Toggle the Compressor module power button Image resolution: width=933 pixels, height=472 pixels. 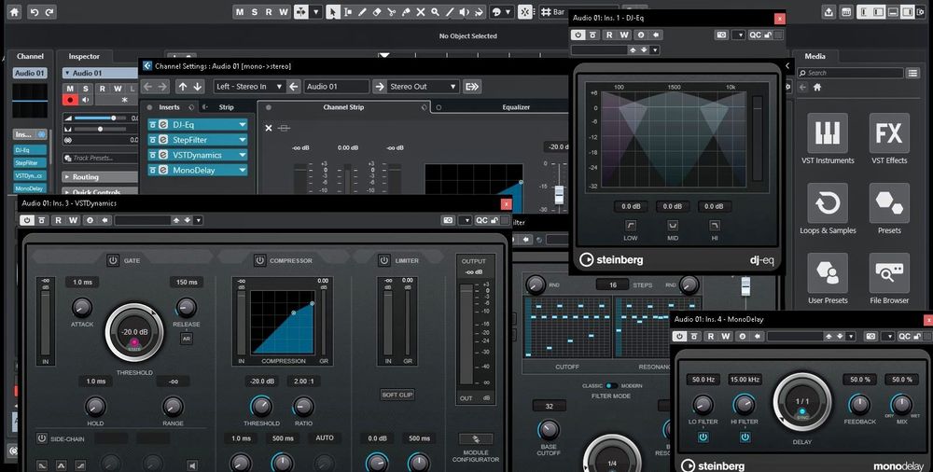click(x=259, y=260)
